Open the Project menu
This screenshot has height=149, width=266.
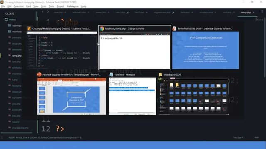click(60, 7)
